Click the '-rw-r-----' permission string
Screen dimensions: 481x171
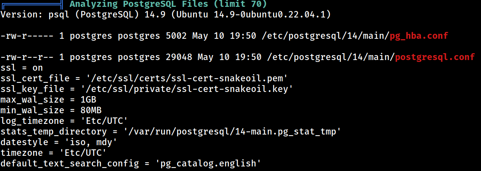27,36
